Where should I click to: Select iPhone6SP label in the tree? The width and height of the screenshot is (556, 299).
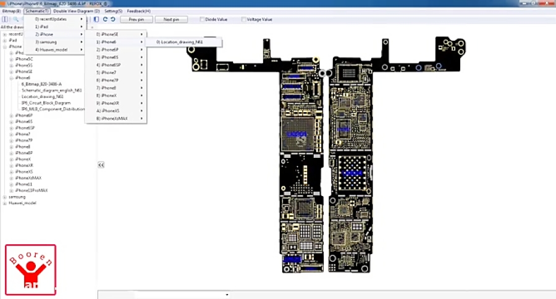pos(25,128)
